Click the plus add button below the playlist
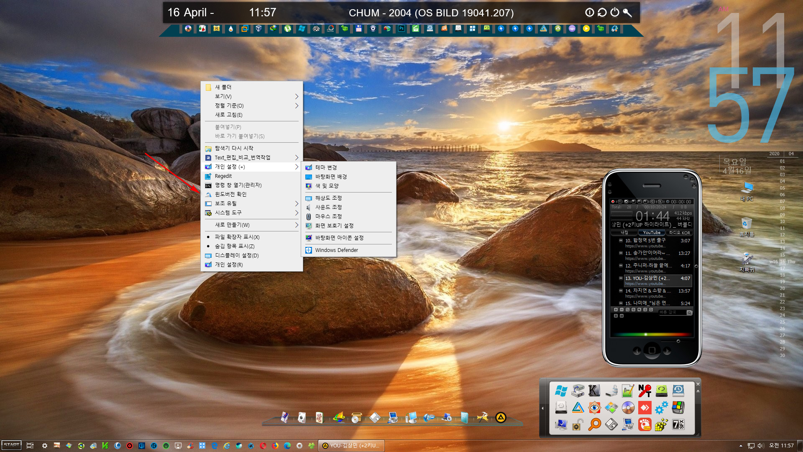 click(616, 310)
